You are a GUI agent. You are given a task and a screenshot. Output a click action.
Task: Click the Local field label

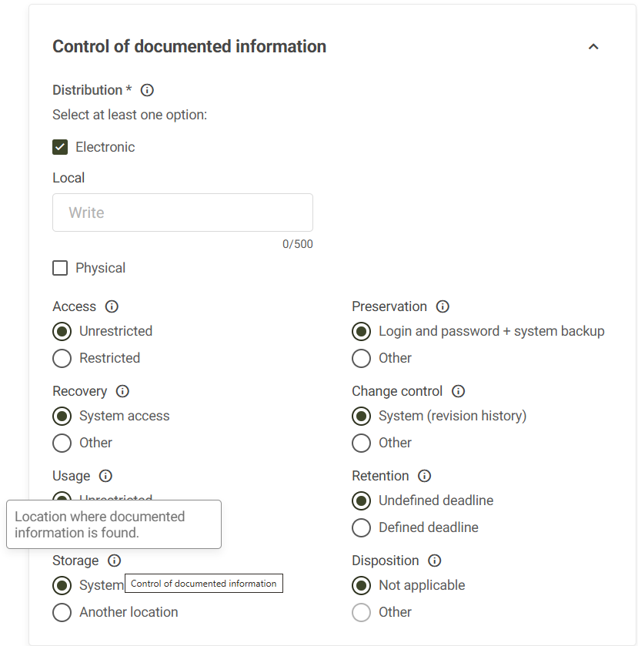(x=68, y=178)
